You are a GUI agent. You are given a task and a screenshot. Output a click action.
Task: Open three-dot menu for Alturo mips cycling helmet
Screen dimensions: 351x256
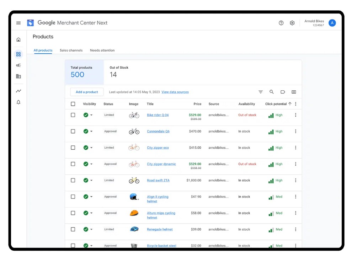pos(296,213)
